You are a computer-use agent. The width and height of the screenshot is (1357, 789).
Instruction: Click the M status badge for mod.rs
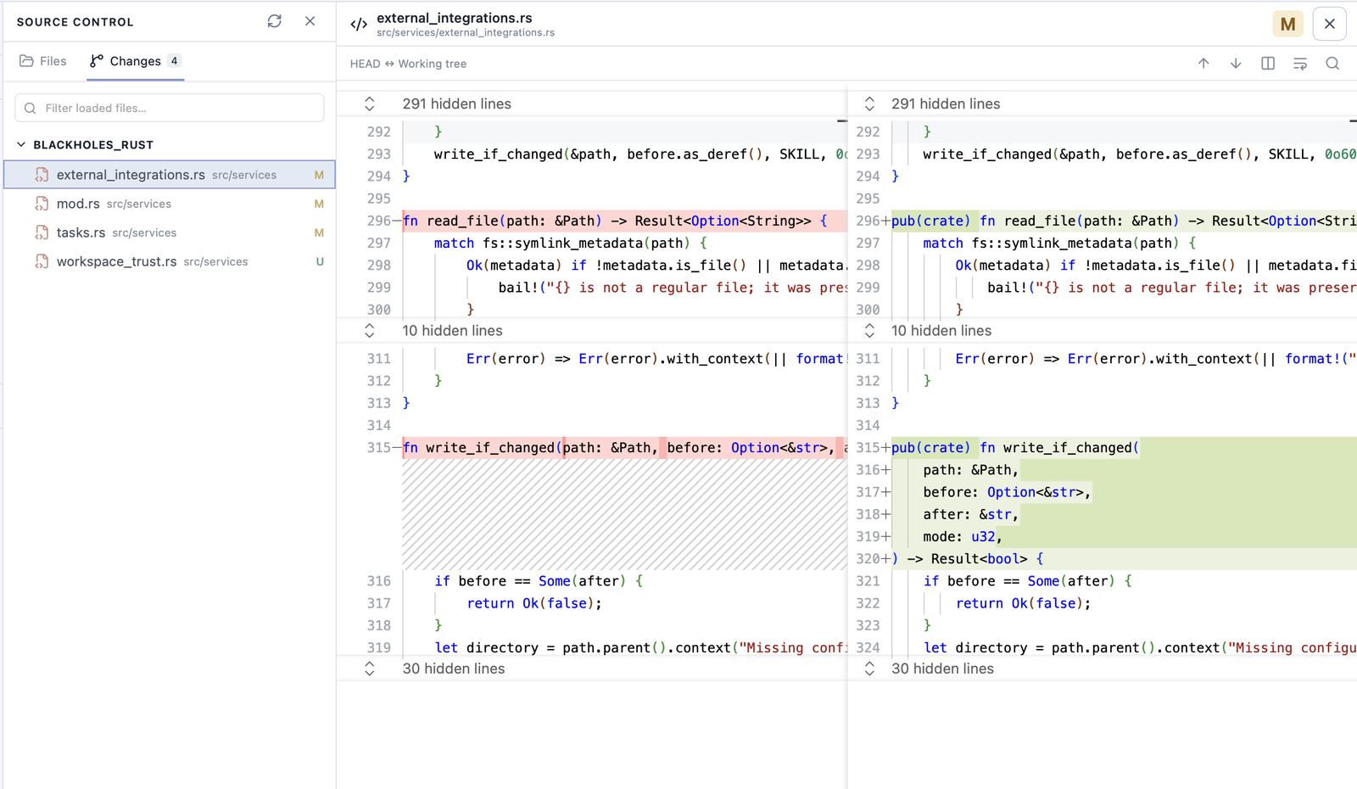pos(319,204)
